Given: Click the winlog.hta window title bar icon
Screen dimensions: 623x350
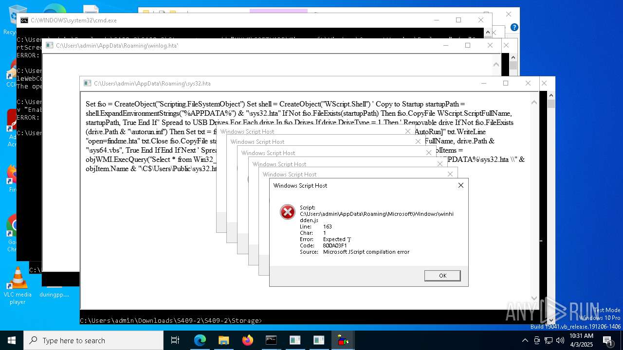Looking at the screenshot, I should (49, 46).
